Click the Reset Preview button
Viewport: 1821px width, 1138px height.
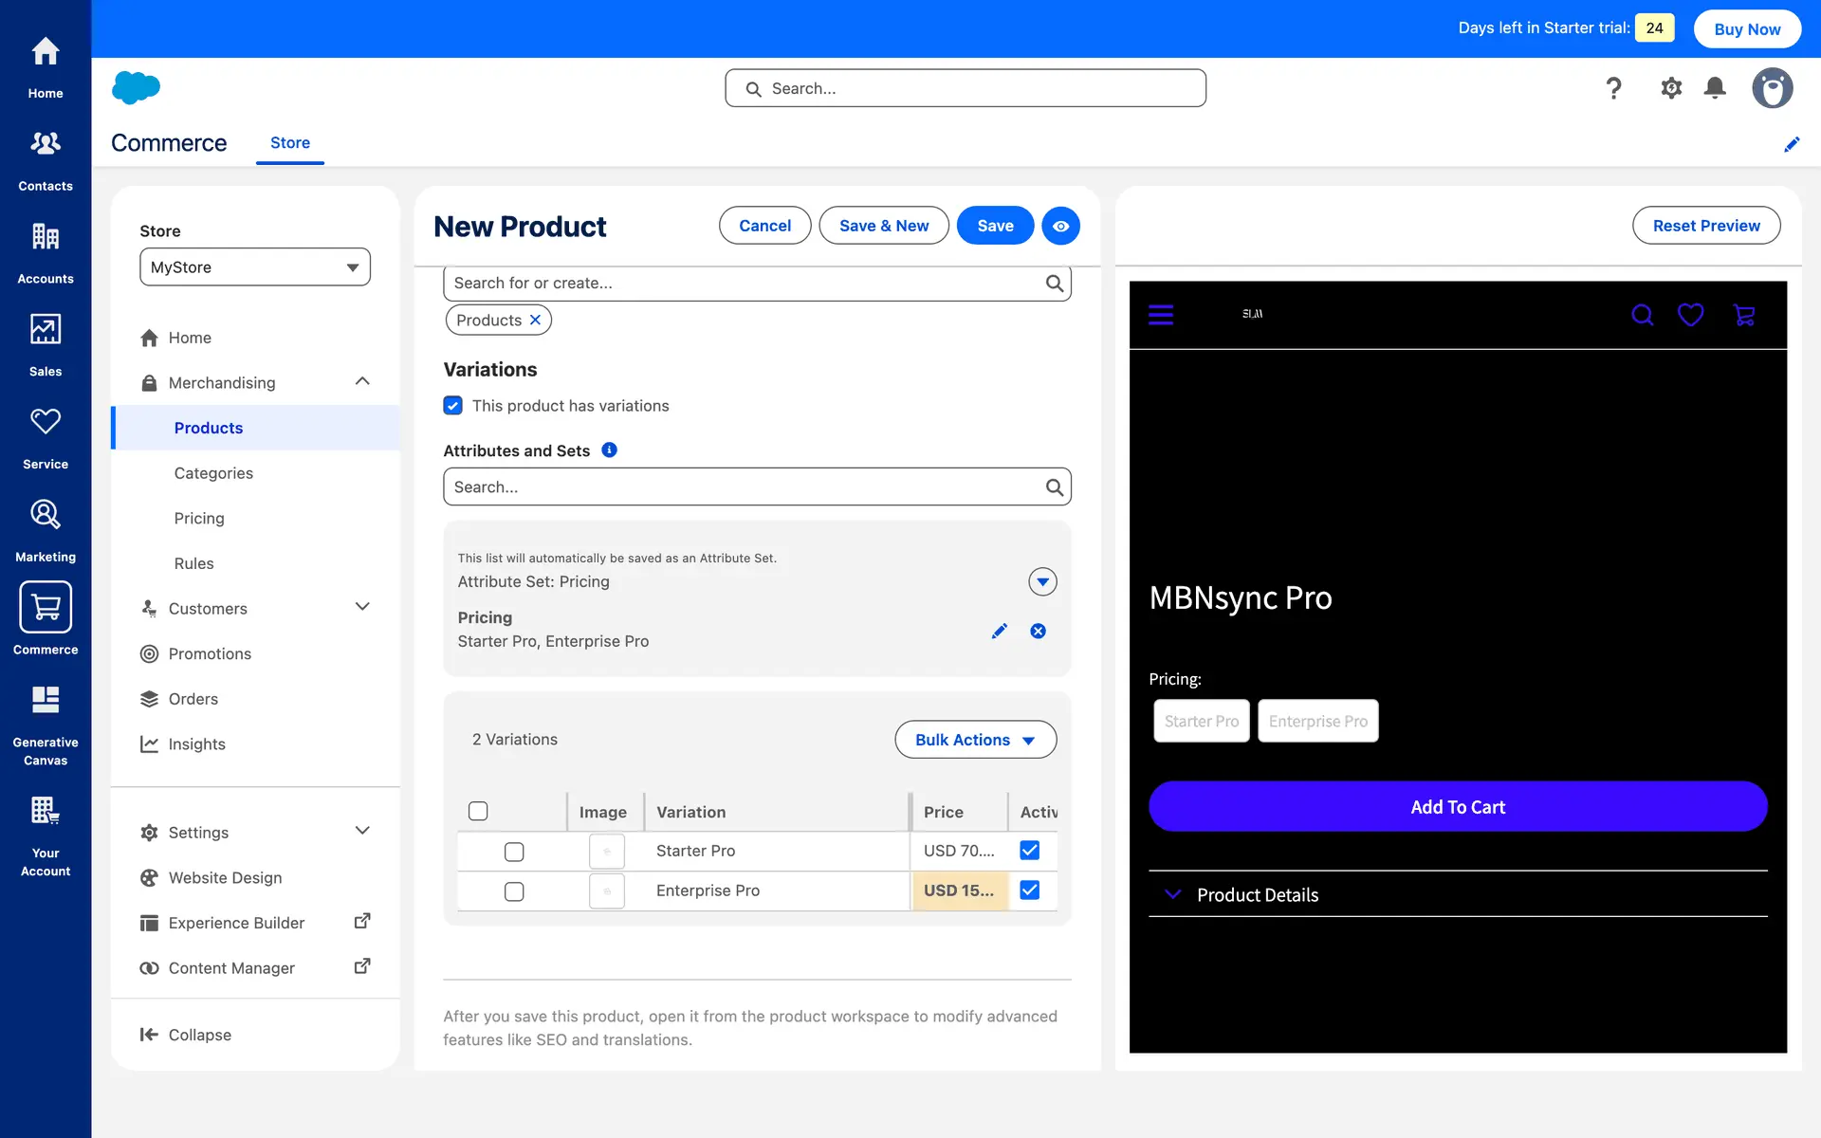click(x=1705, y=226)
